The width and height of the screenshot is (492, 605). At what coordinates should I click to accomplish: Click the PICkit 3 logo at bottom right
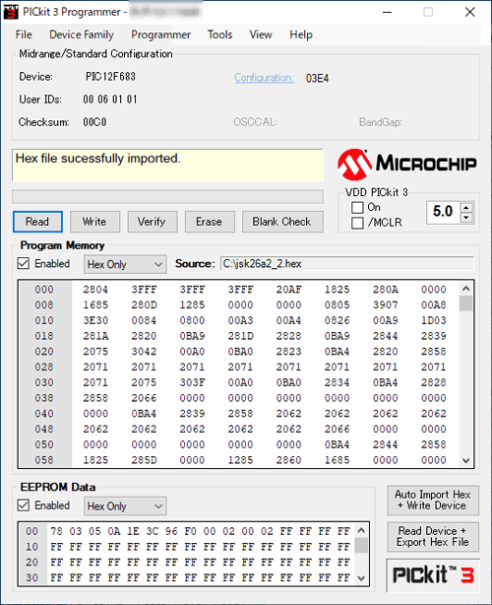coord(433,575)
